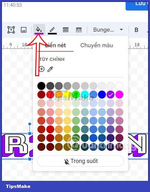Choose the bright green swatch

76,94
